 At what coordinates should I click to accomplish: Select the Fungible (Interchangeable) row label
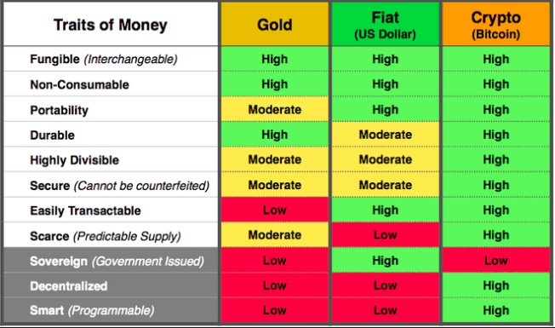click(104, 59)
